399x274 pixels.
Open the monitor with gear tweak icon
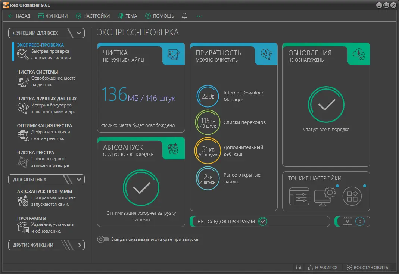click(325, 196)
